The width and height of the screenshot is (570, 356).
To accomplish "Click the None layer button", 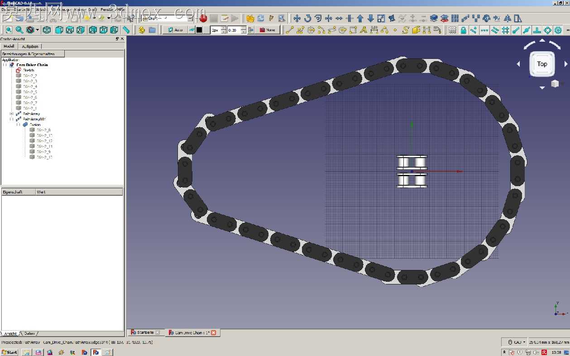I will point(267,30).
